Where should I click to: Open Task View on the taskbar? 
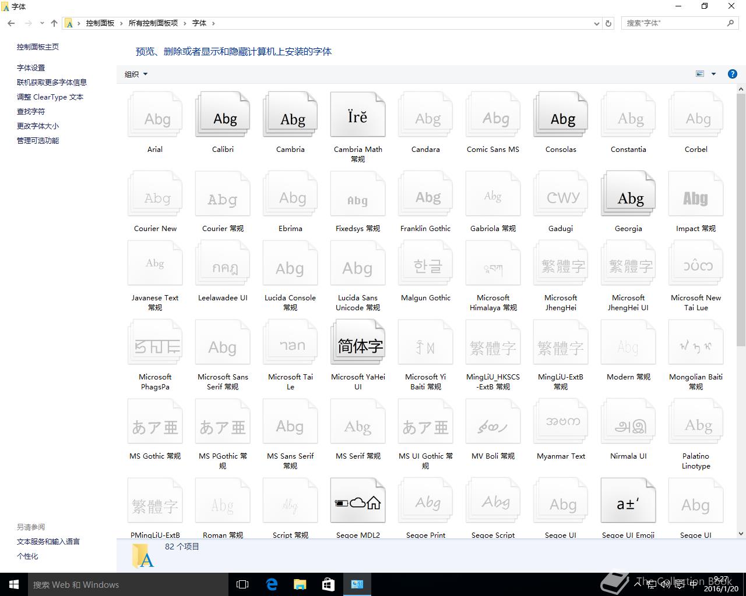point(242,584)
